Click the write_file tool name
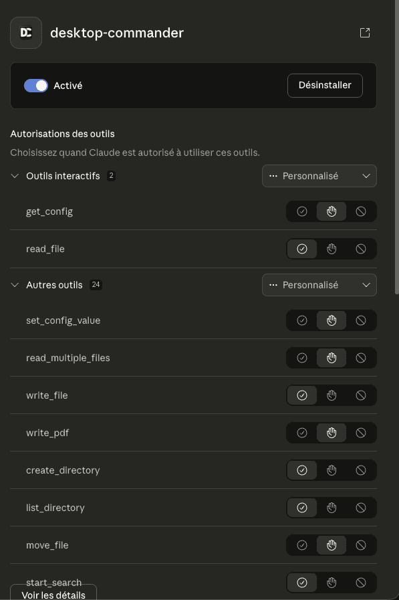The image size is (399, 600). (x=47, y=395)
